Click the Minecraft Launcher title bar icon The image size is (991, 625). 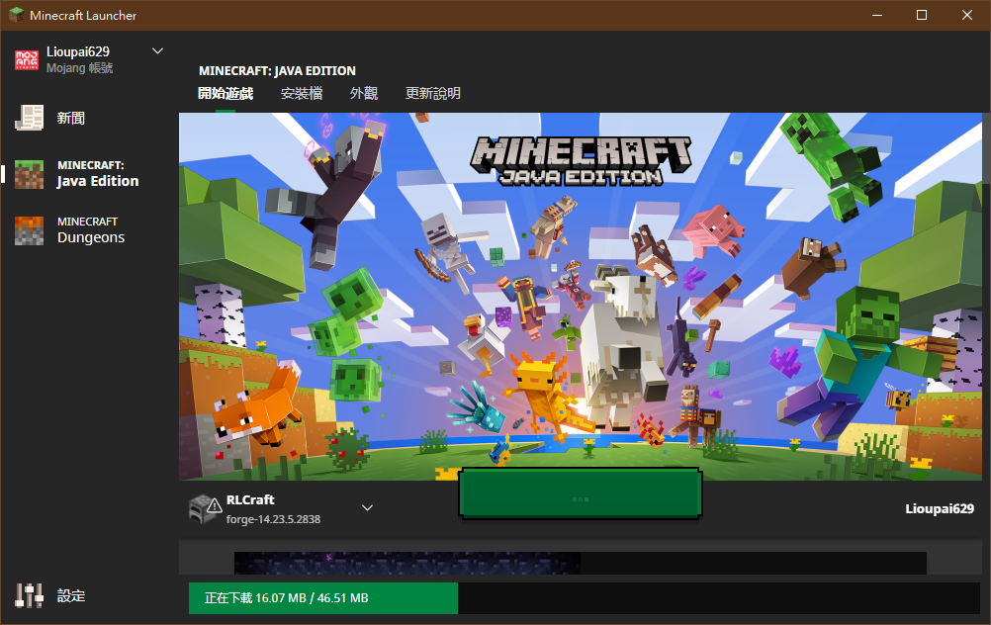[x=17, y=15]
